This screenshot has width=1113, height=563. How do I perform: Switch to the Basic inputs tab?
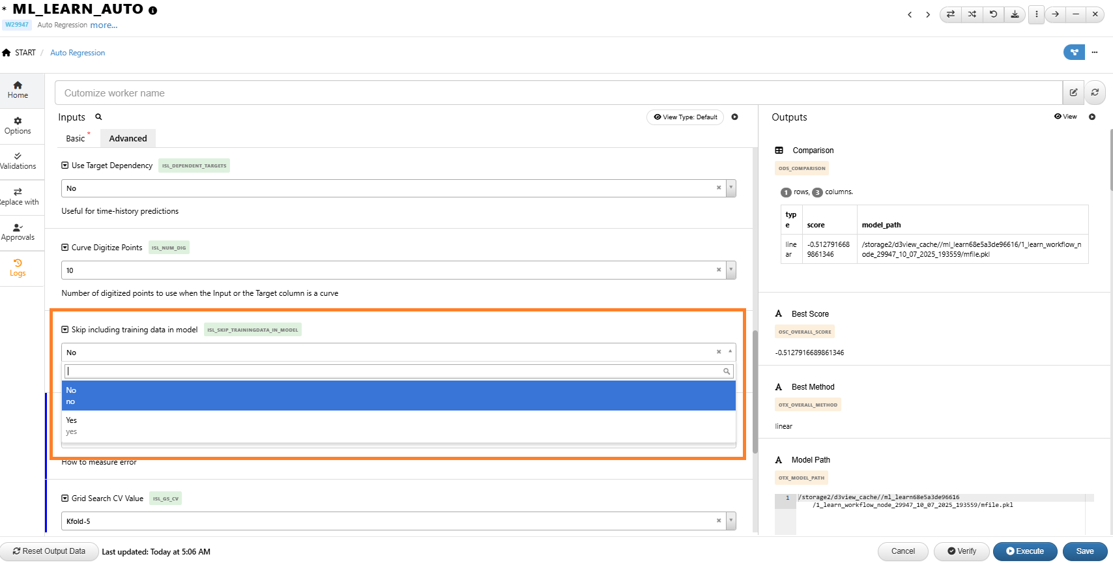click(x=76, y=138)
